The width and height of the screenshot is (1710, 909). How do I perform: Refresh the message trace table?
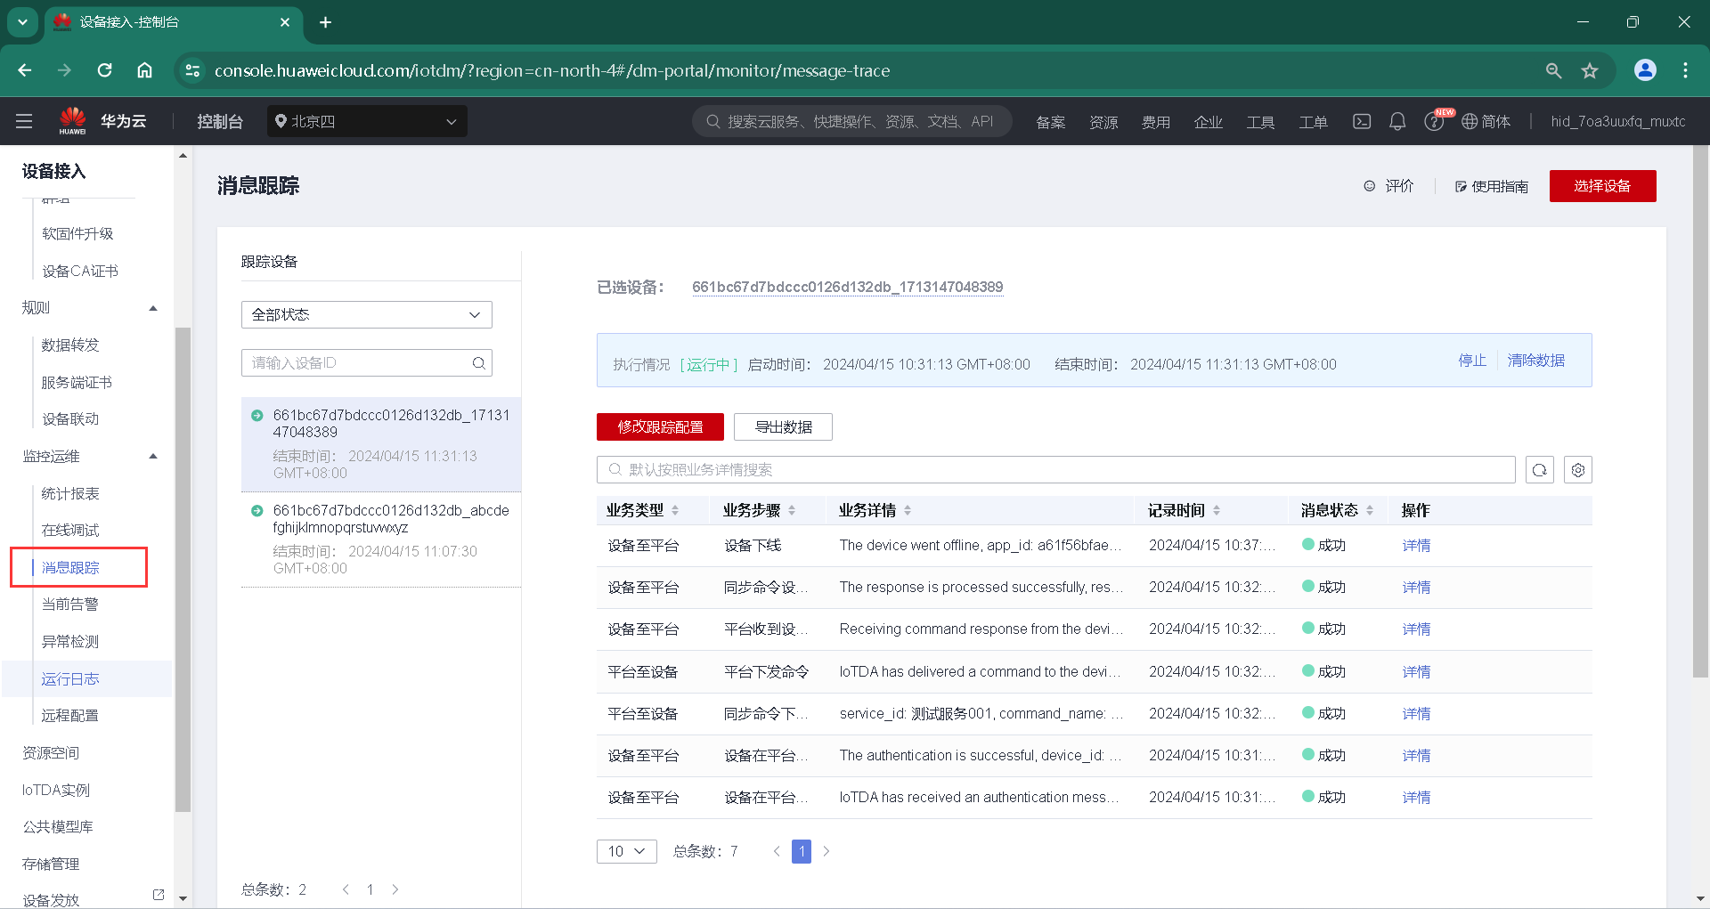1540,470
